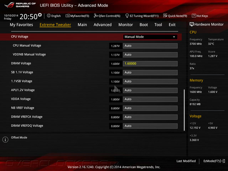Click the 4.960 V reading
This screenshot has height=171, width=228.
tap(213, 128)
